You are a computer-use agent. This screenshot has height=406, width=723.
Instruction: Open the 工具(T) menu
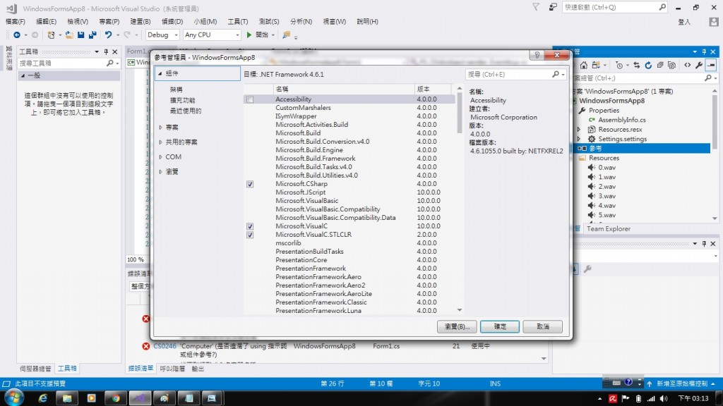[x=237, y=22]
